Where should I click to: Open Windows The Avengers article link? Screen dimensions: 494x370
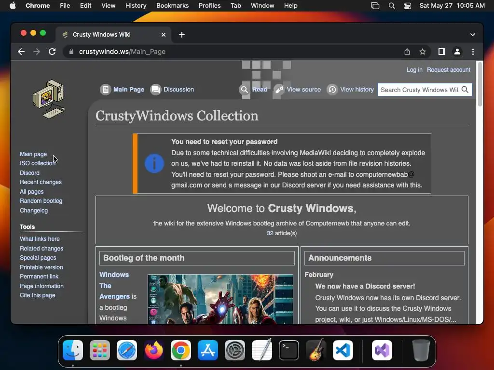114,285
